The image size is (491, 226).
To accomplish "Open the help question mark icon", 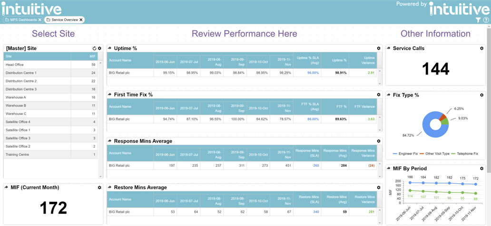I will tap(486, 20).
